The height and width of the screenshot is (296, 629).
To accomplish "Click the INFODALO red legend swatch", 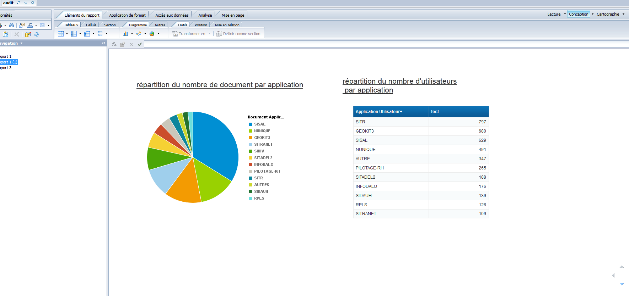I will (x=250, y=164).
